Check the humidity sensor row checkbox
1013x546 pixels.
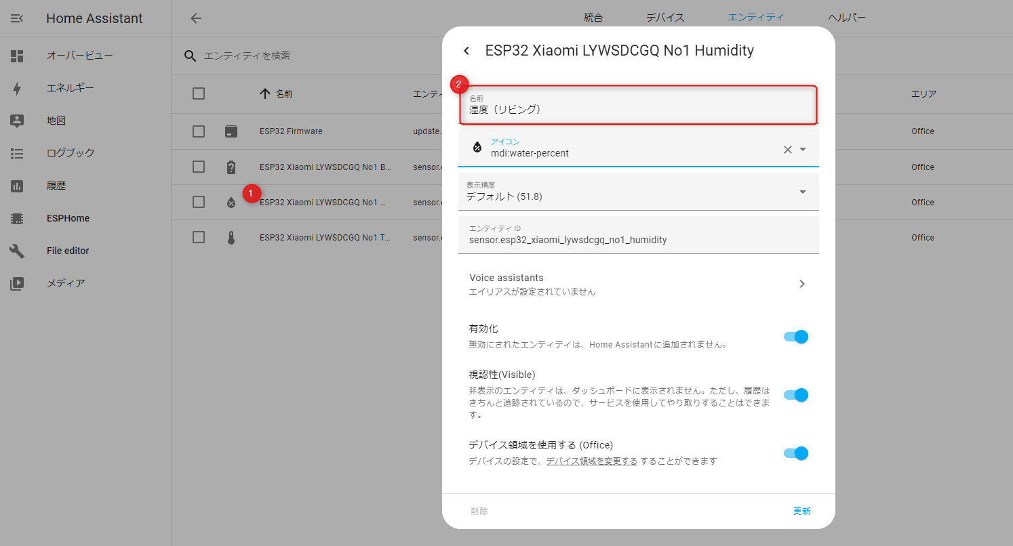(x=199, y=202)
